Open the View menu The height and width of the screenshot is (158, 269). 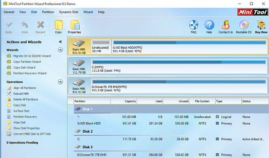(x=23, y=12)
